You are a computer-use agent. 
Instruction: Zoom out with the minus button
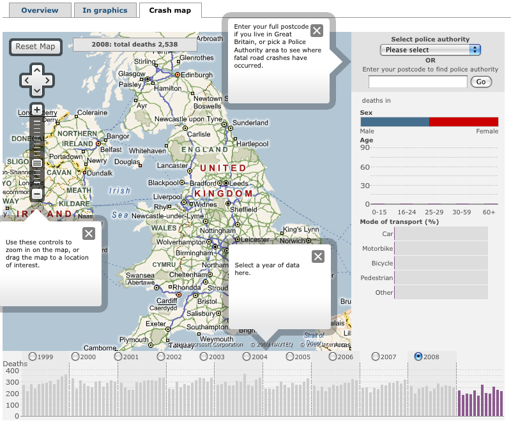pyautogui.click(x=37, y=194)
